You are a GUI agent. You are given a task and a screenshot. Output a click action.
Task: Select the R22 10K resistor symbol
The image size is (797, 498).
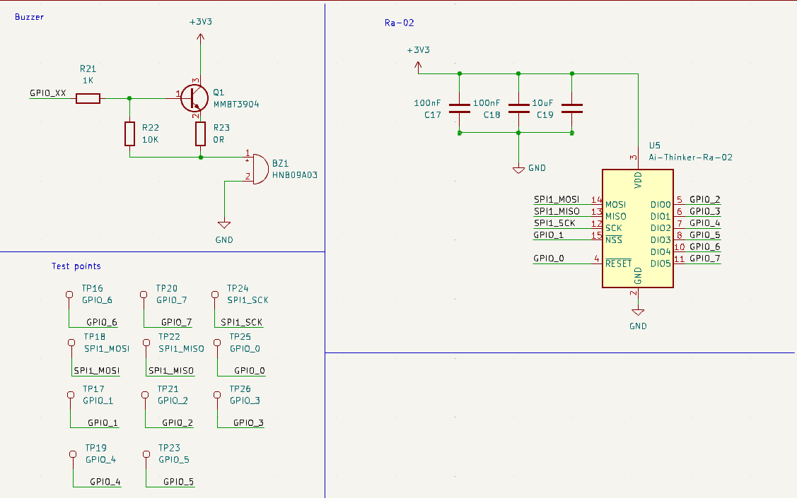(129, 134)
